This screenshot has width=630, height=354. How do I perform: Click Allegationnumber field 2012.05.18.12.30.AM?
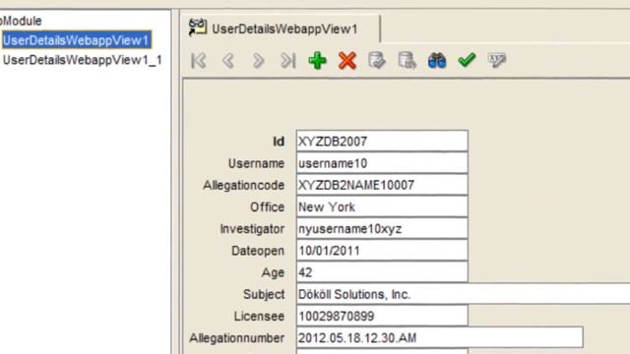[440, 337]
